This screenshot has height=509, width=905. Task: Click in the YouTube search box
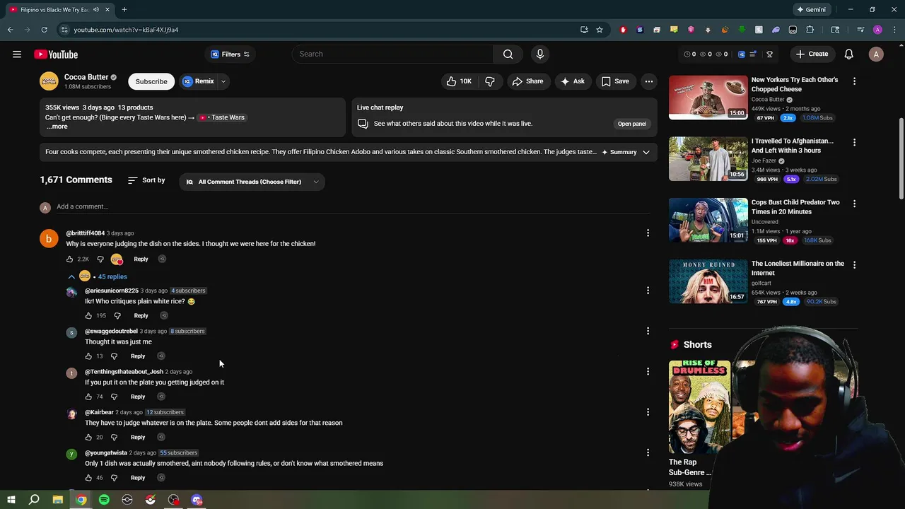pyautogui.click(x=393, y=54)
